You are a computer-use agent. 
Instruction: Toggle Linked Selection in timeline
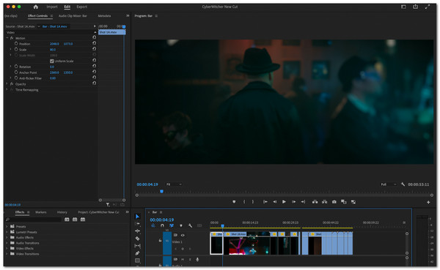point(172,225)
